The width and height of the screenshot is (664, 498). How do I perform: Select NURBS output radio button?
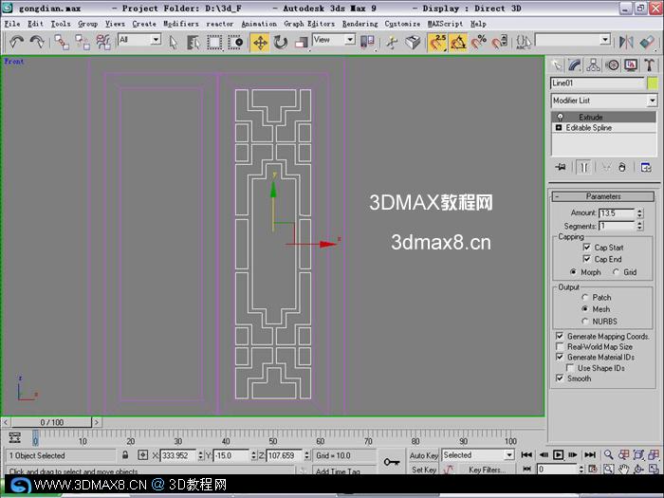[x=585, y=321]
